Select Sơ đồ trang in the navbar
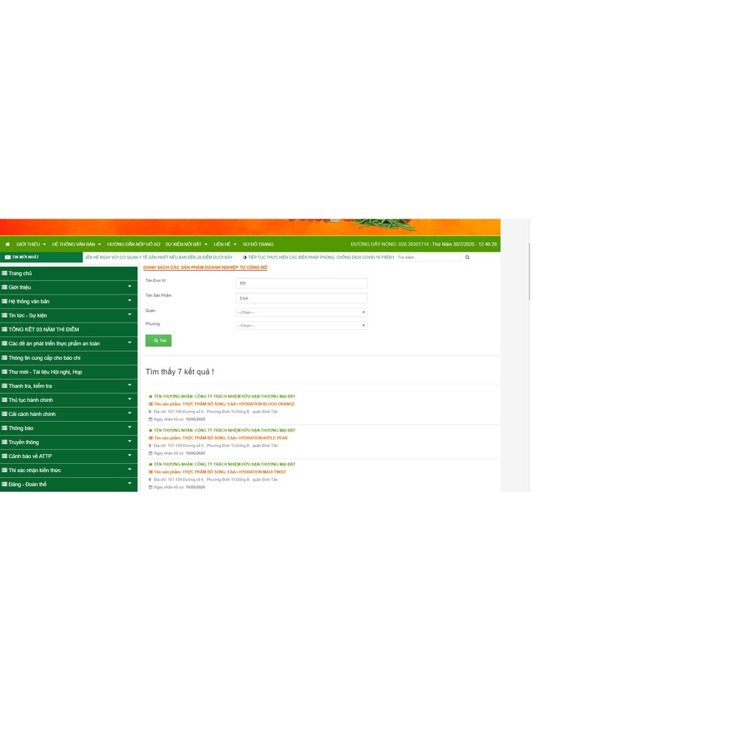The image size is (754, 754). coord(258,244)
